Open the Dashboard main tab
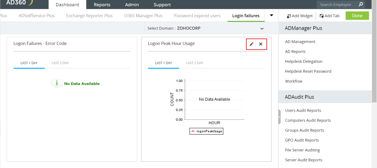Screen dimensions: 377x168 (x=67, y=4)
